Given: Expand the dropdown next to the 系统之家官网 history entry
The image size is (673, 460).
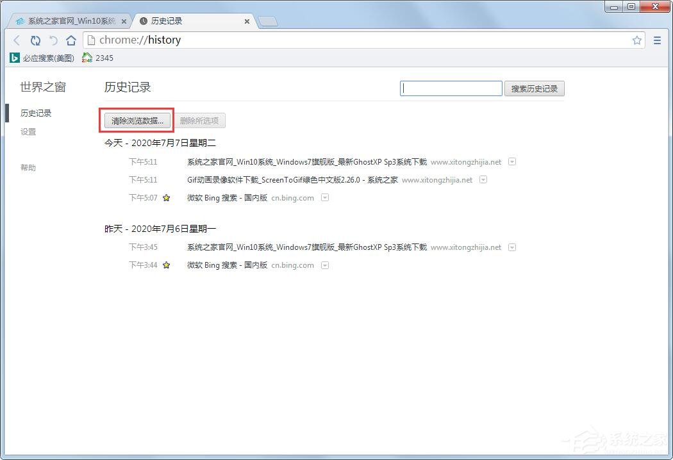Looking at the screenshot, I should (x=512, y=162).
